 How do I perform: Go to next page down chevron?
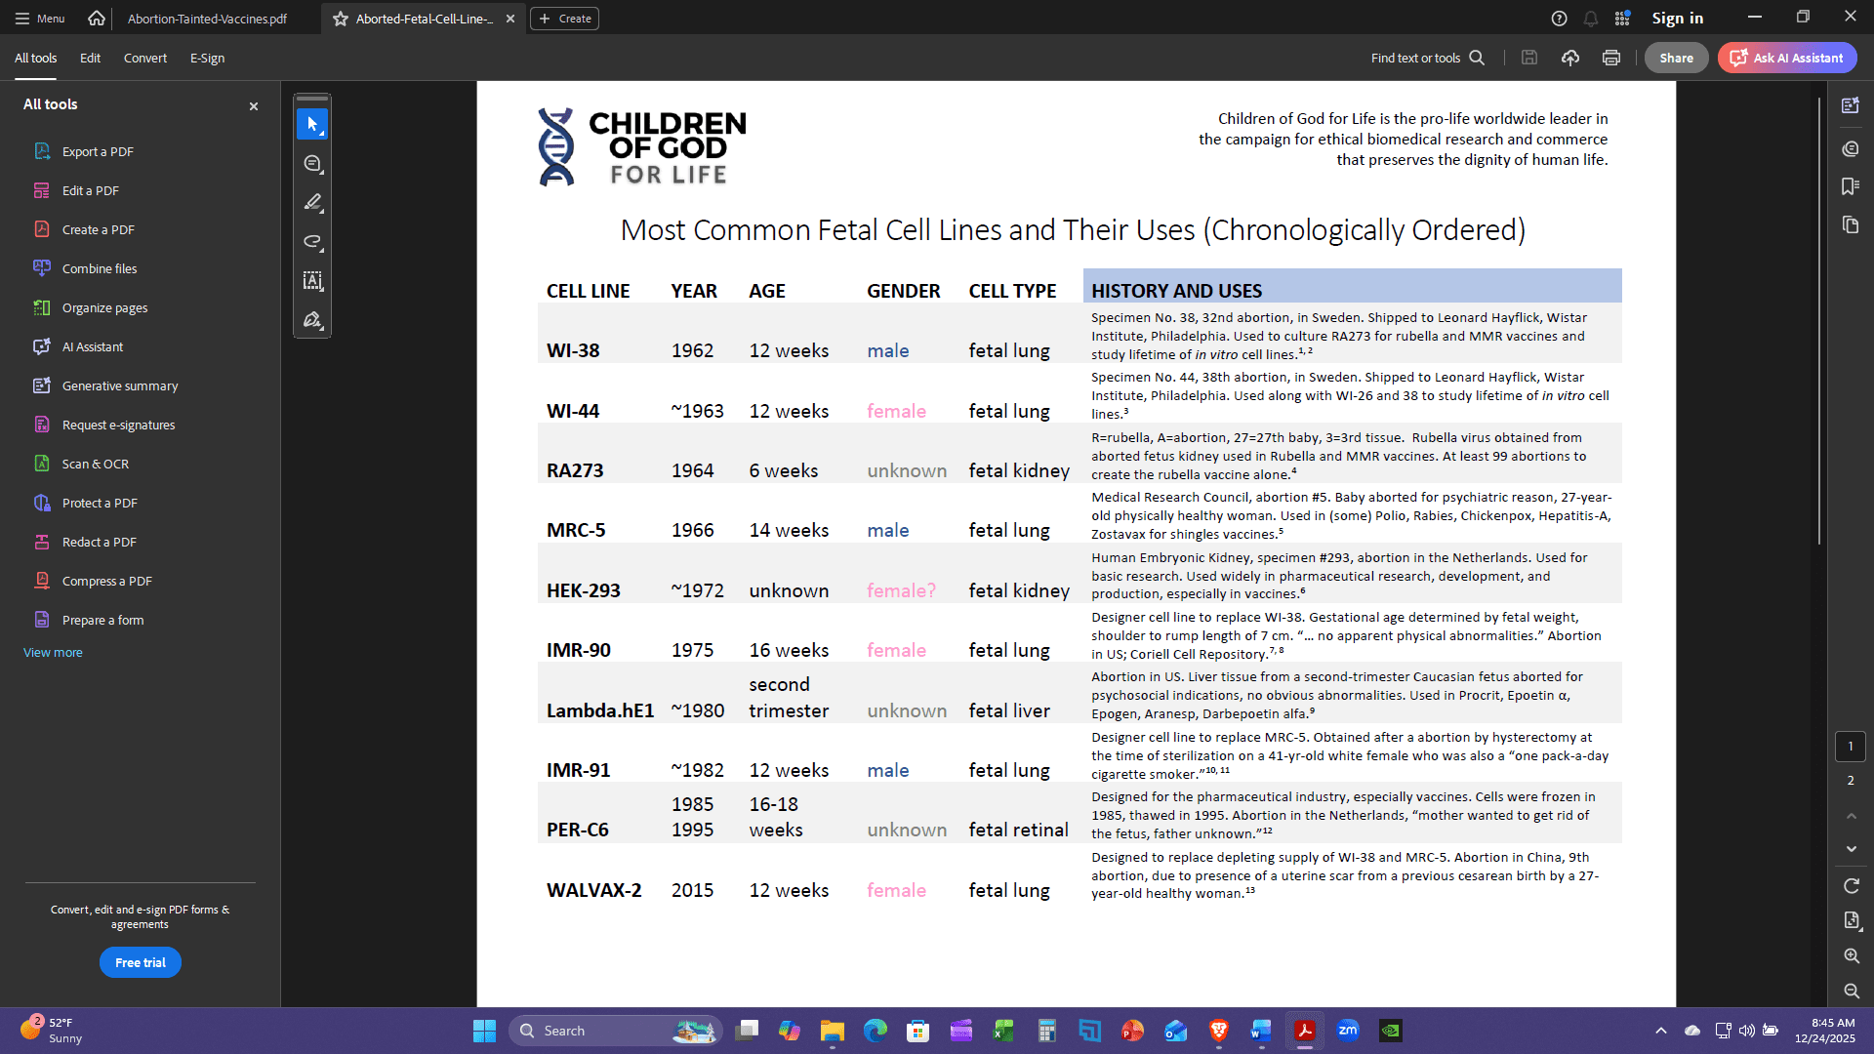(1851, 849)
